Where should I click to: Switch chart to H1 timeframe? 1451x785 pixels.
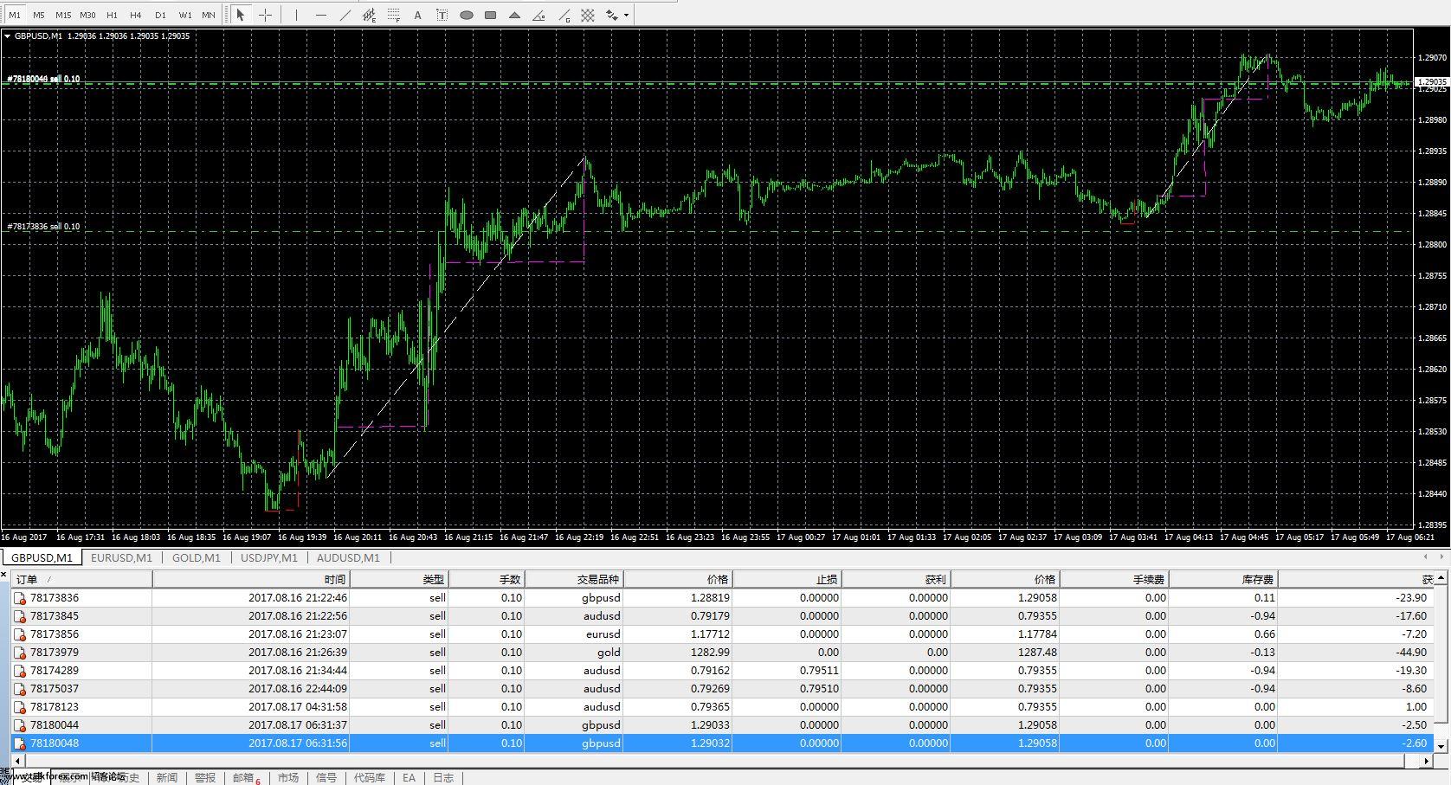point(112,15)
